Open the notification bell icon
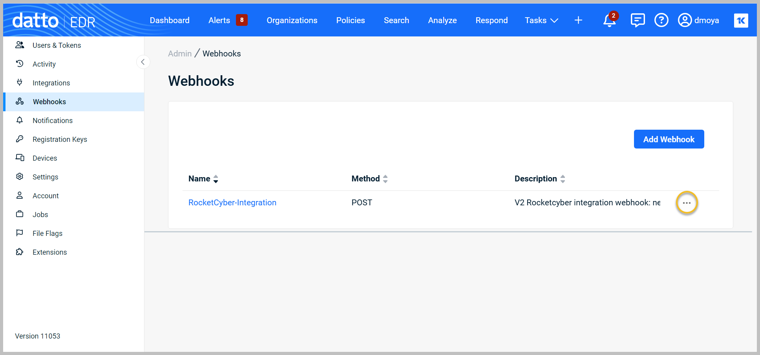The height and width of the screenshot is (355, 760). pyautogui.click(x=609, y=20)
